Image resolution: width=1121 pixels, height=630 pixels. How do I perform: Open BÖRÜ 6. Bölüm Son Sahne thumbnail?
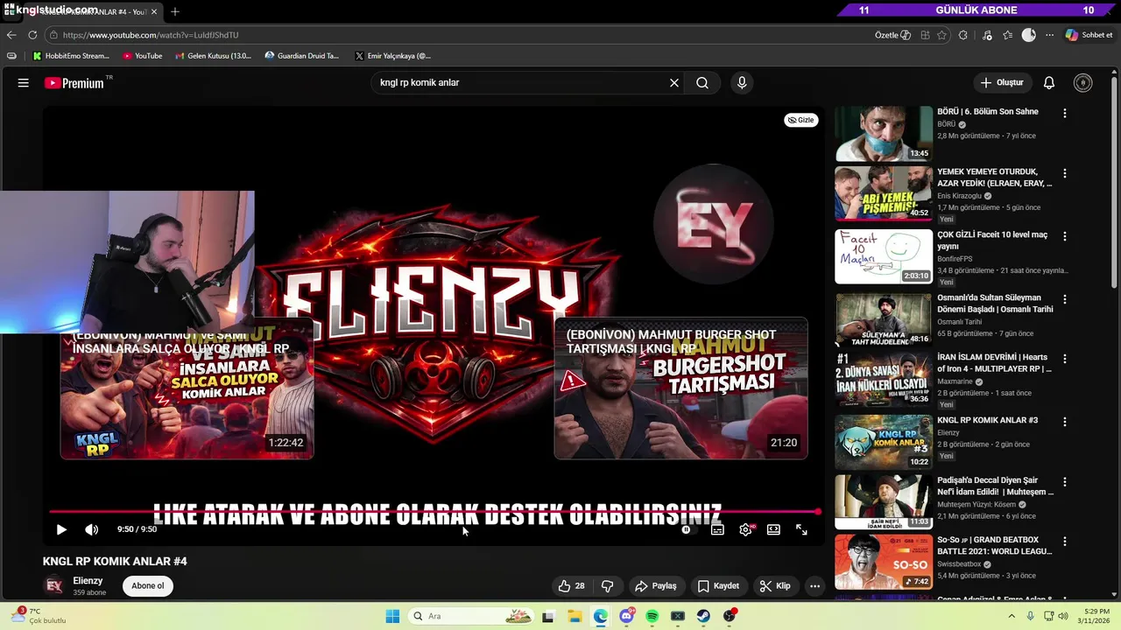coord(884,134)
